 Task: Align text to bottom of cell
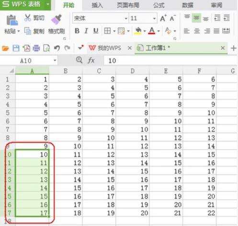click(x=206, y=19)
